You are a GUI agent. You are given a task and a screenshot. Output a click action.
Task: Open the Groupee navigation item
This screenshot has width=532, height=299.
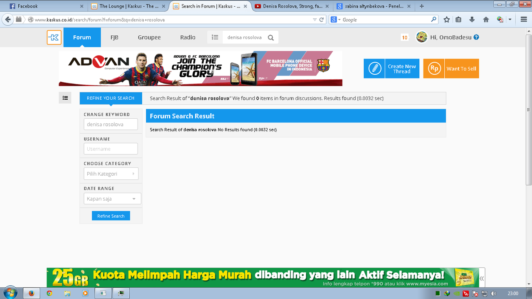149,37
